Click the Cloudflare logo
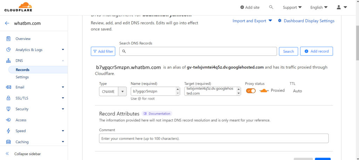This screenshot has width=359, height=160. click(18, 7)
